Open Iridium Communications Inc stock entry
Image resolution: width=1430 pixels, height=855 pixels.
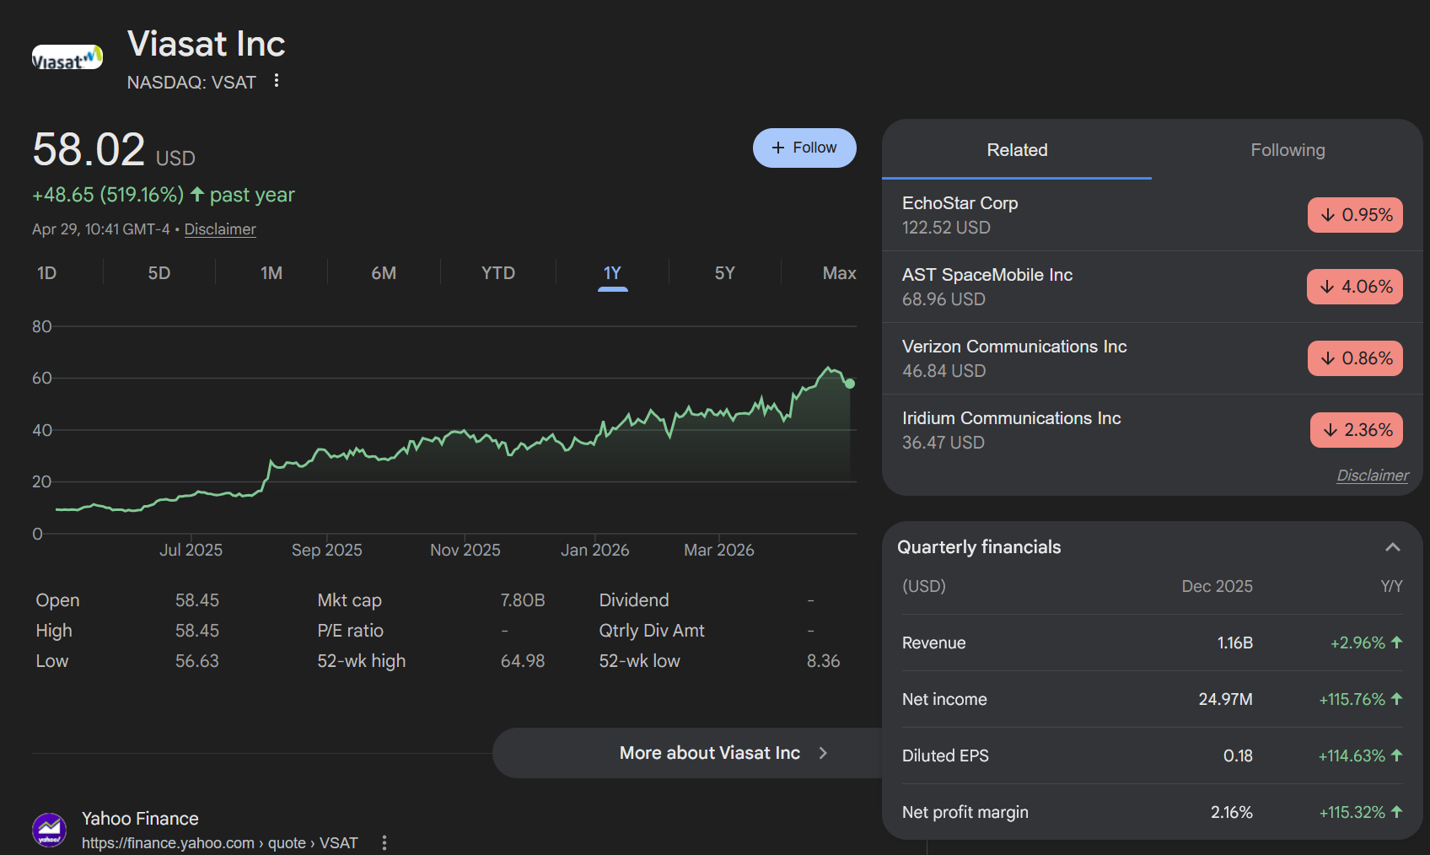tap(1152, 430)
